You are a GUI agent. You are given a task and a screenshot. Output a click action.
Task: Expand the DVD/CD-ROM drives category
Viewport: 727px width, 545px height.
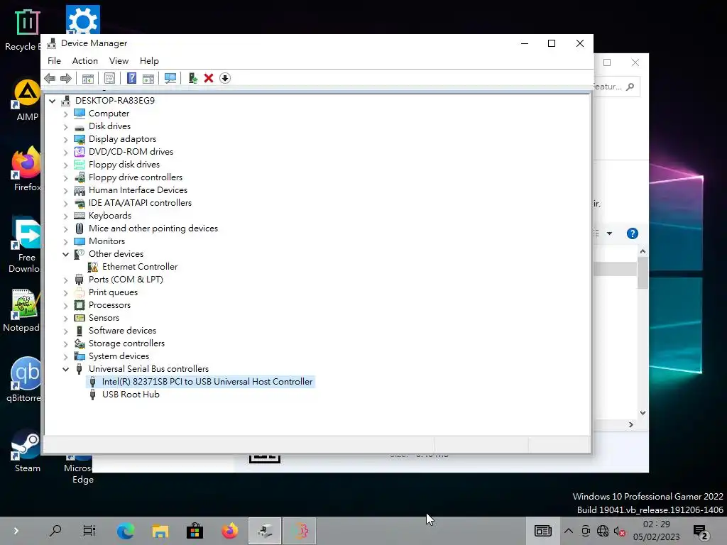point(65,152)
